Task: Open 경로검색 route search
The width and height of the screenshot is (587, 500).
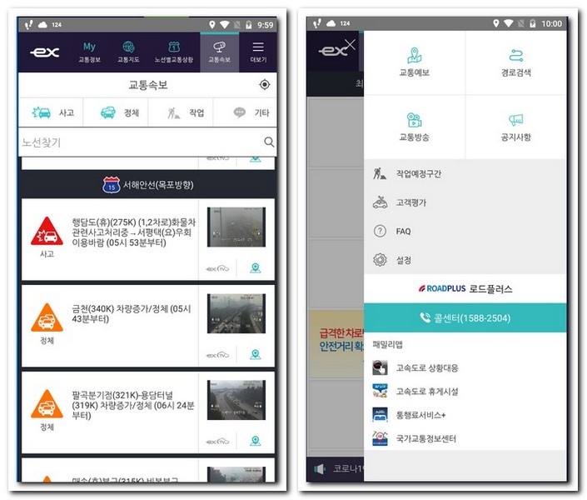Action: click(516, 62)
